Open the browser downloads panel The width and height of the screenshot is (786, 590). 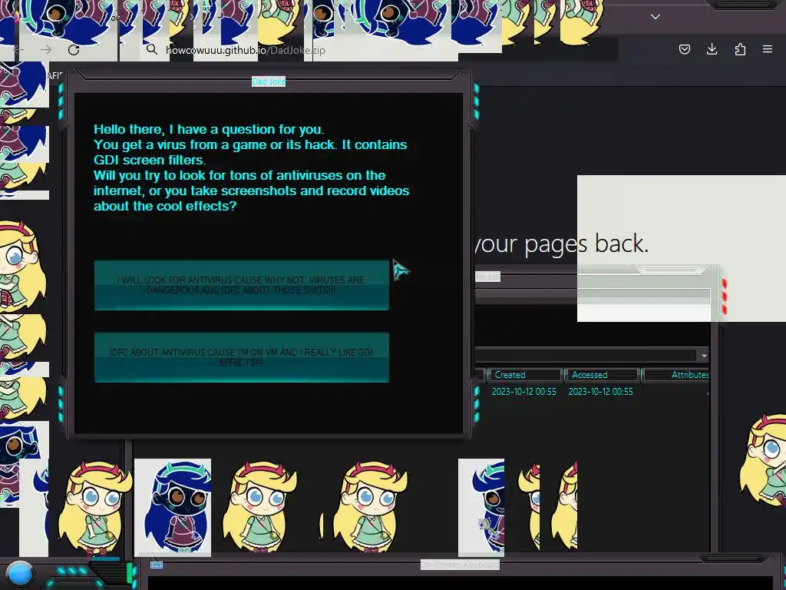click(712, 49)
